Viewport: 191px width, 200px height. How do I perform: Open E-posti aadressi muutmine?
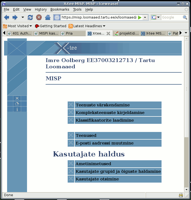[118, 143]
